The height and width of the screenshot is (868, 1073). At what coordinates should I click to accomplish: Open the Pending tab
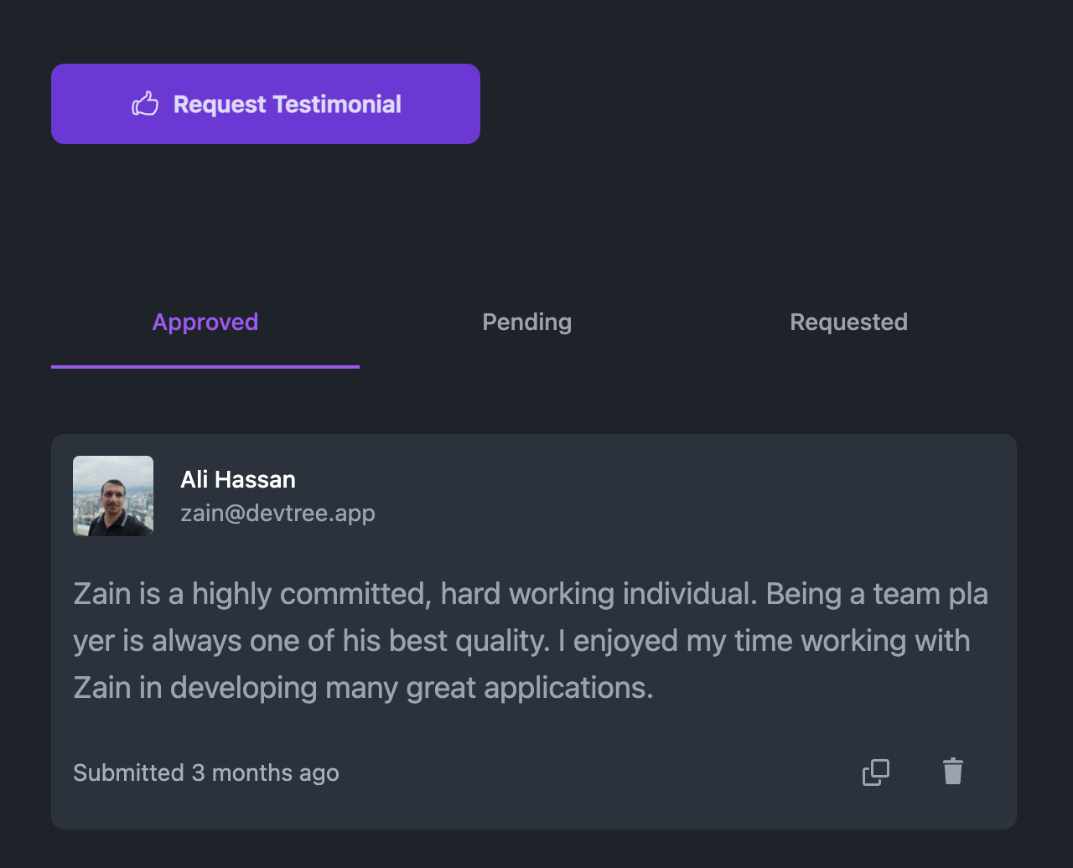click(x=527, y=323)
